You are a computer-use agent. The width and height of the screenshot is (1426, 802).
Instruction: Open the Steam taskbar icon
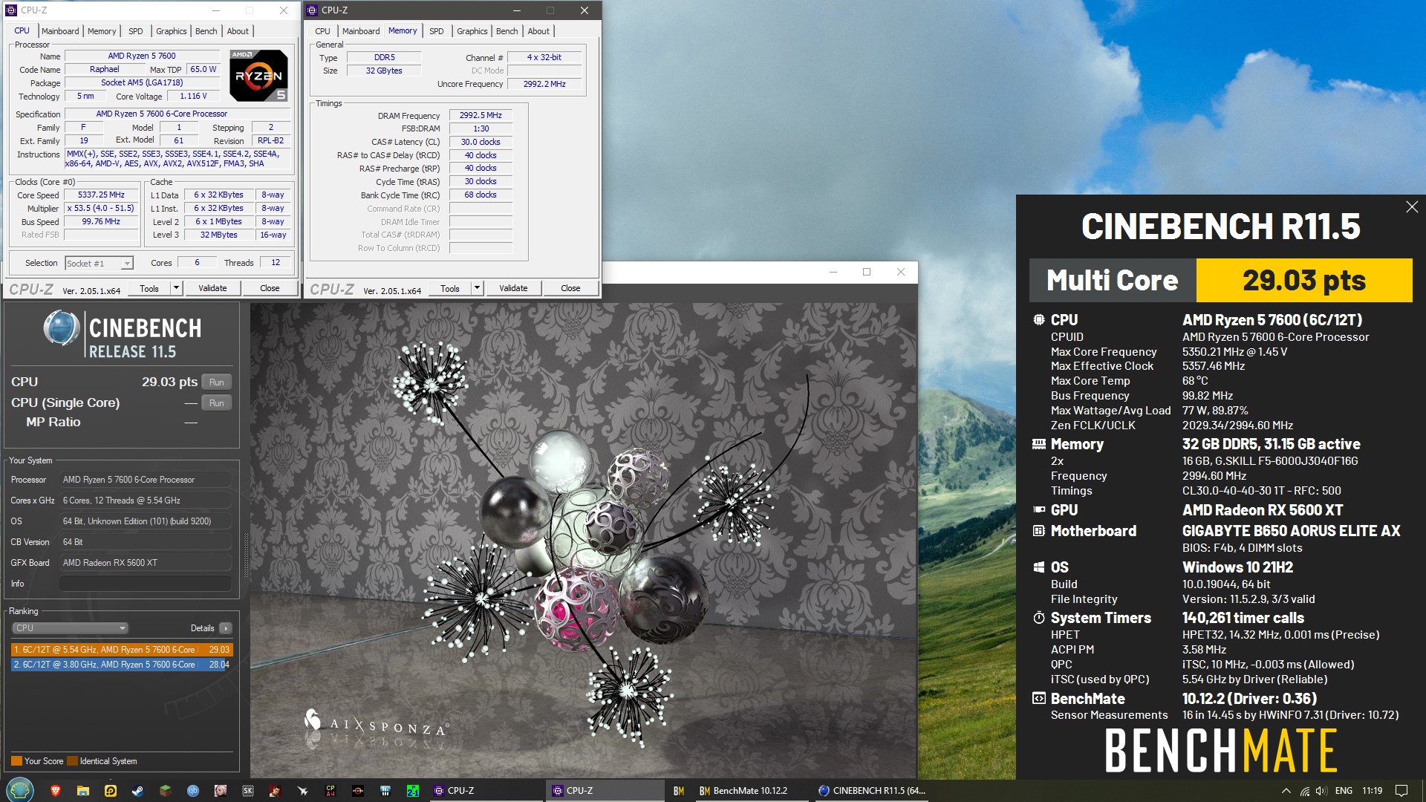tap(138, 791)
